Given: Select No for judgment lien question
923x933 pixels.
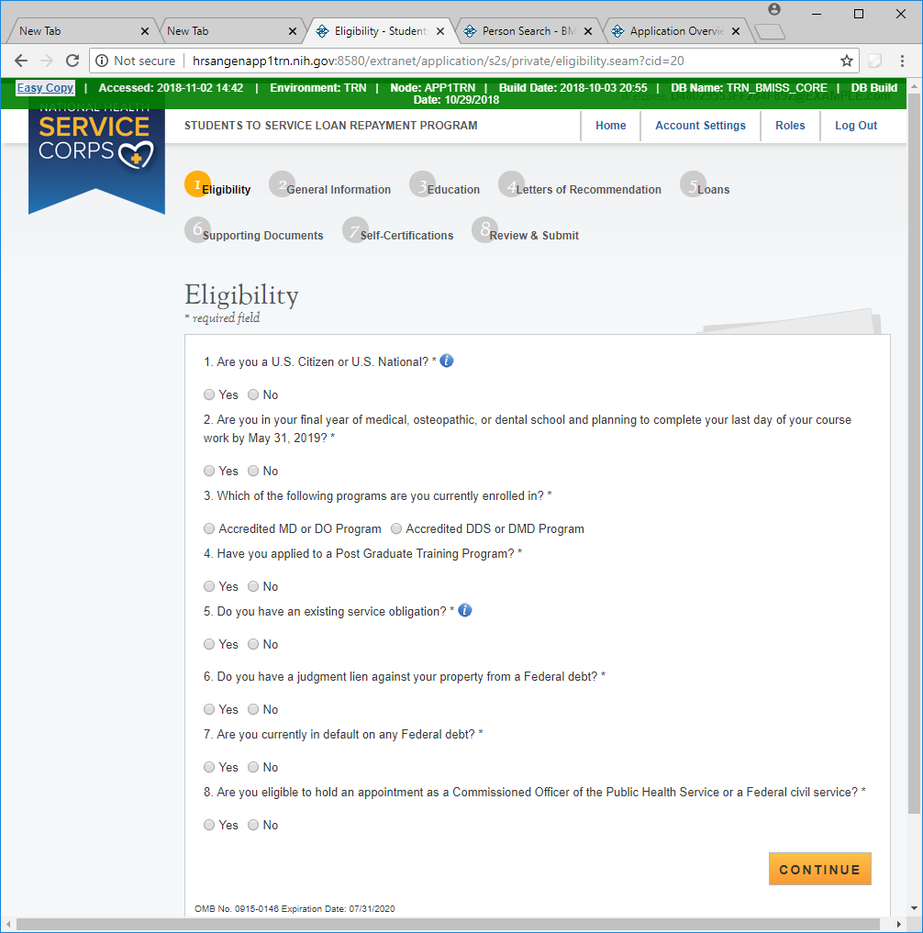Looking at the screenshot, I should pos(253,709).
